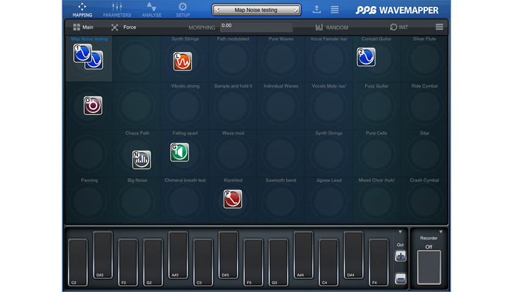Click the Ride Cymbal map cell
The image size is (519, 292).
point(424,105)
